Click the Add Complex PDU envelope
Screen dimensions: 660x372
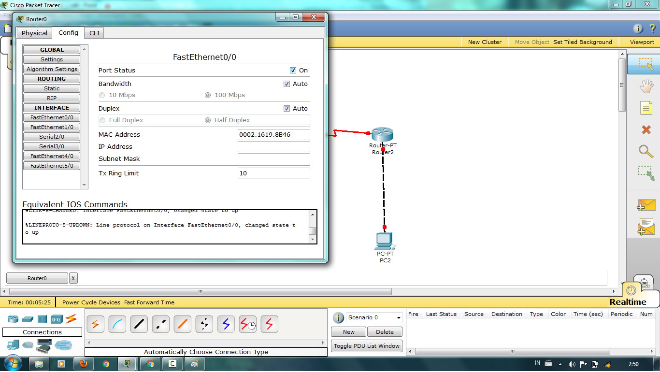[646, 227]
